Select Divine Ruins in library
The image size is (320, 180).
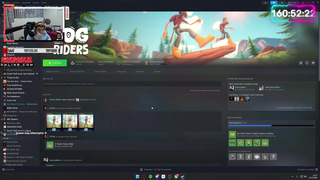(12, 142)
